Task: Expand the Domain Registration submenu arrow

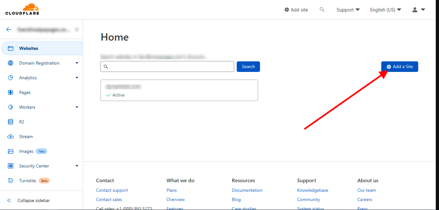Action: (x=77, y=63)
